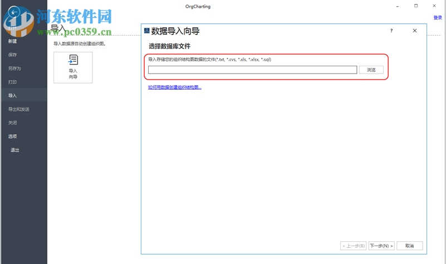Click the 浏览 browse button
This screenshot has width=446, height=264.
click(x=371, y=70)
